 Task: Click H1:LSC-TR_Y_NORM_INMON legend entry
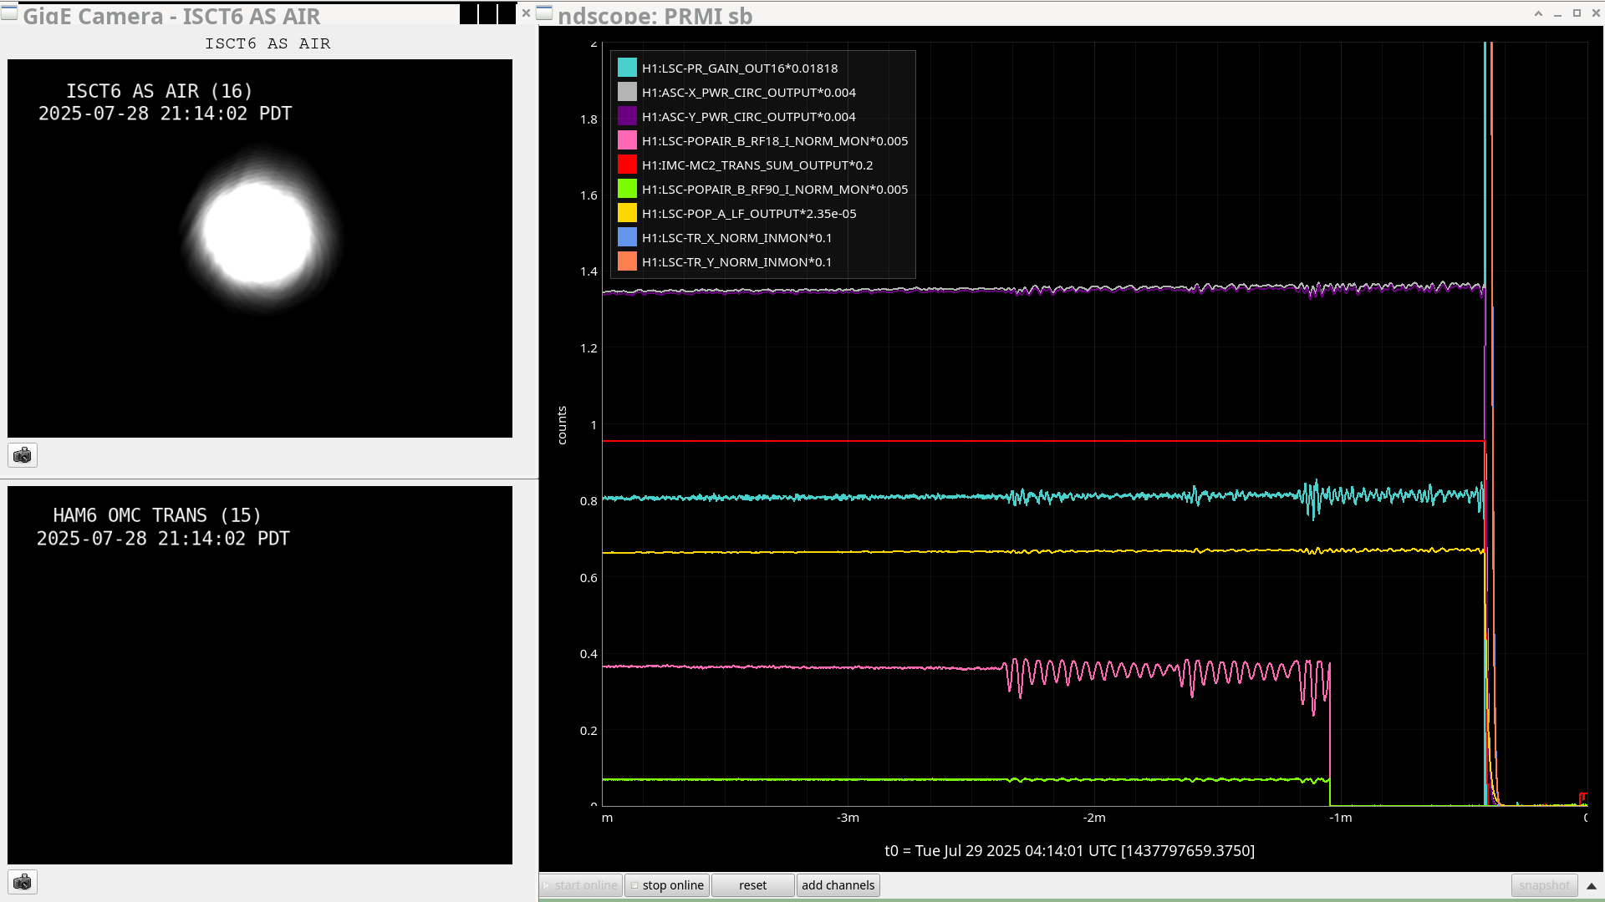(736, 262)
